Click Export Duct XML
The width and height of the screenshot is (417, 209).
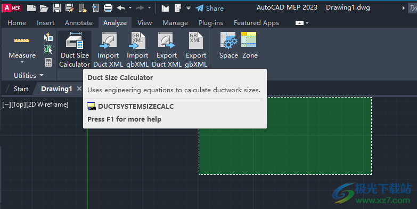tap(167, 50)
